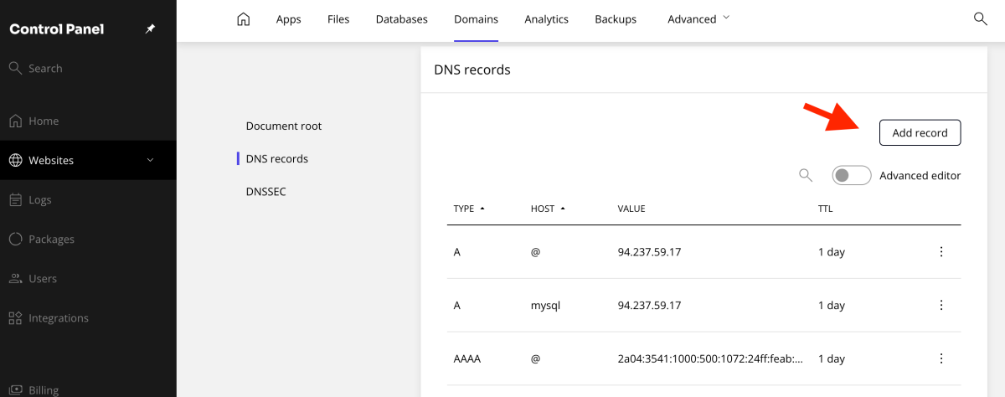Open Users section in the sidebar
This screenshot has width=1005, height=397.
(x=43, y=279)
